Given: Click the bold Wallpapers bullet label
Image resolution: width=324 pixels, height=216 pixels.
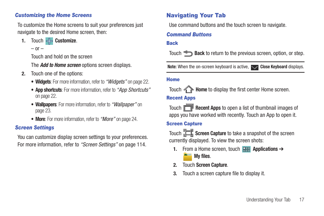Looking at the screenshot, I should tap(46, 105).
